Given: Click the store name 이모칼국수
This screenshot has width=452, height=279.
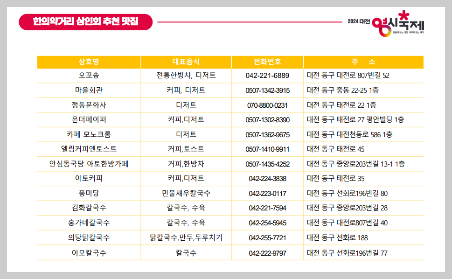Looking at the screenshot, I should pos(89,253).
